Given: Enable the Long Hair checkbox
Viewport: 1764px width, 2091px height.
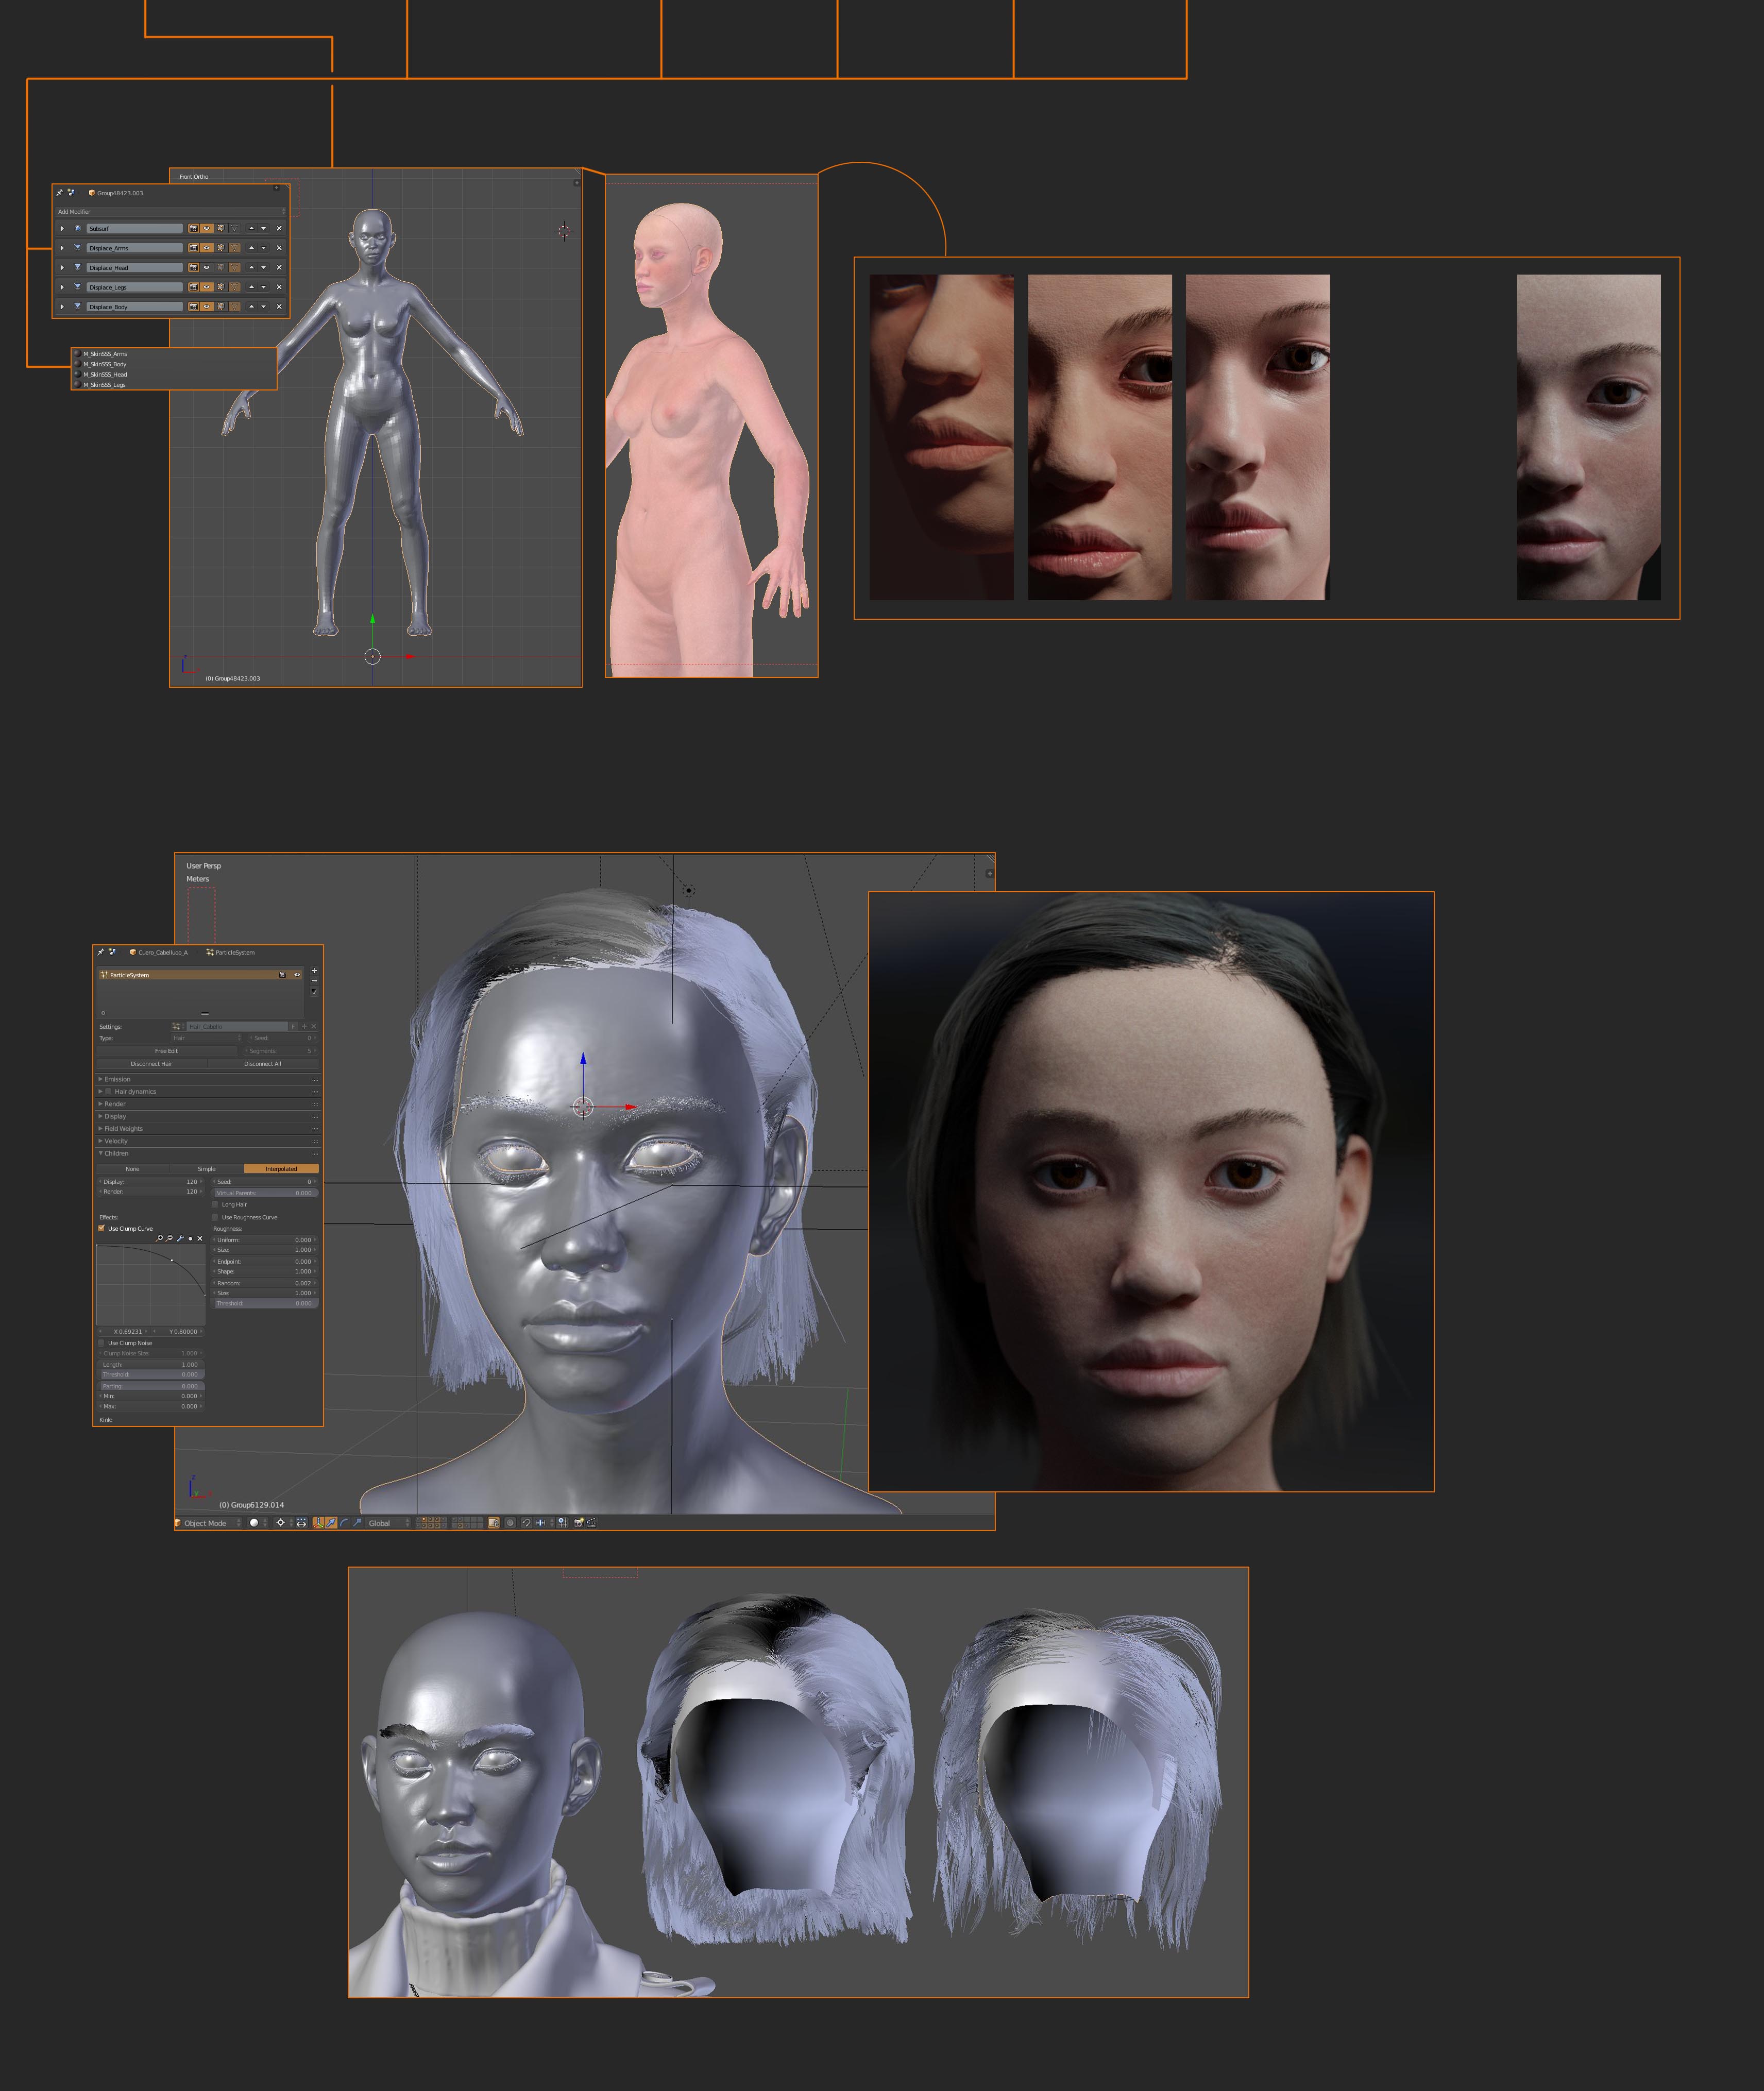Looking at the screenshot, I should (215, 1204).
